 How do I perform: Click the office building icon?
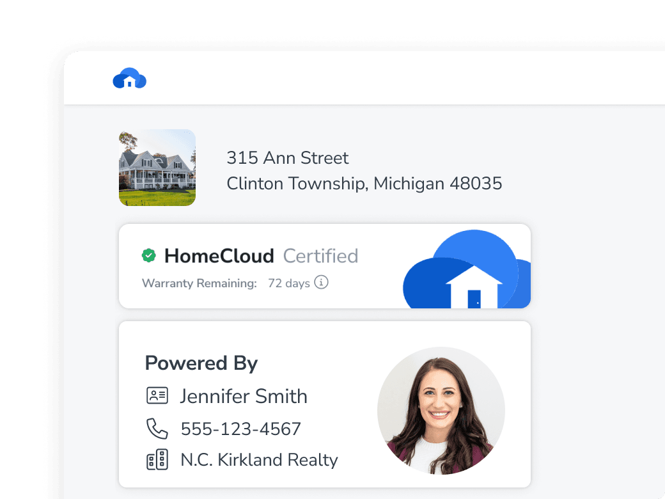tap(157, 459)
